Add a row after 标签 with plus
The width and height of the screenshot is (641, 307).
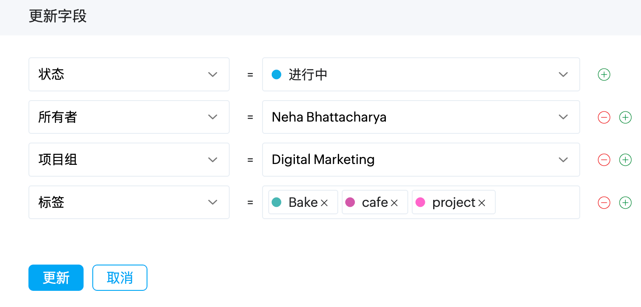(625, 202)
